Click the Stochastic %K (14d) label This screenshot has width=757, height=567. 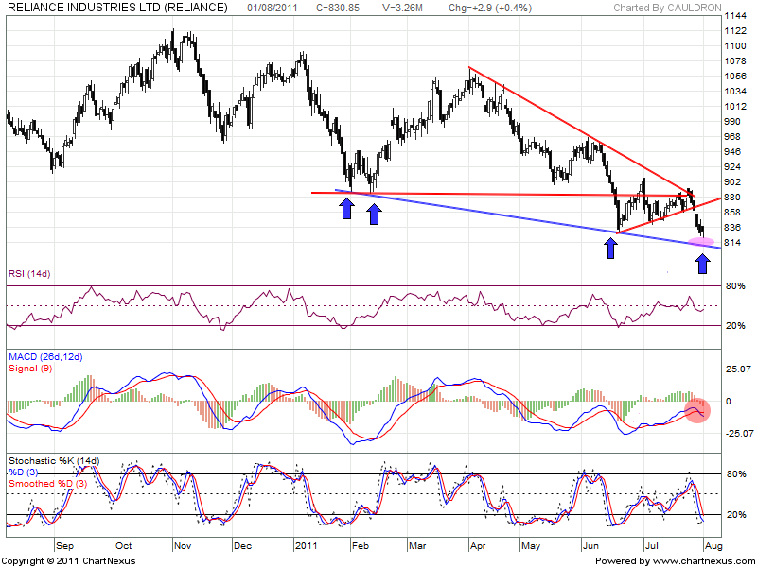click(52, 460)
